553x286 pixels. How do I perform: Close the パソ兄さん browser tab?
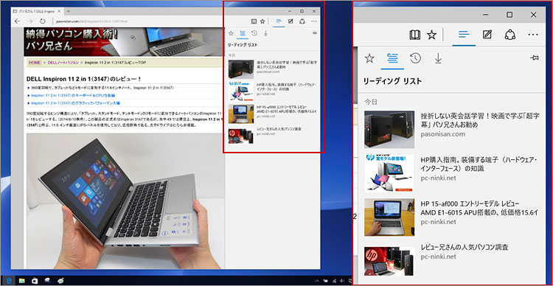[x=59, y=11]
